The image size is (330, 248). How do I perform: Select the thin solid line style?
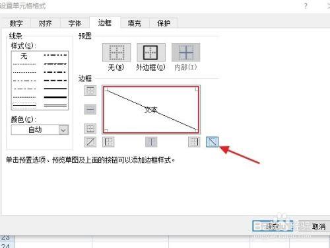[24, 105]
